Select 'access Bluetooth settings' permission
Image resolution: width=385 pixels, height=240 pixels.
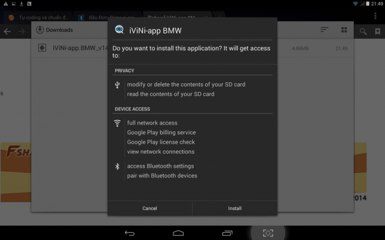click(x=161, y=166)
